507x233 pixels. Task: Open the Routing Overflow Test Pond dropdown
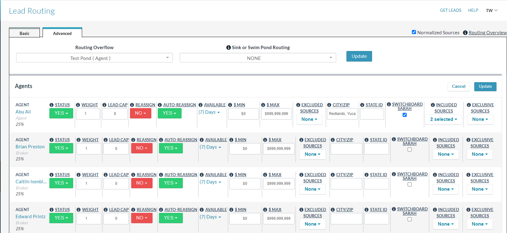click(x=94, y=58)
